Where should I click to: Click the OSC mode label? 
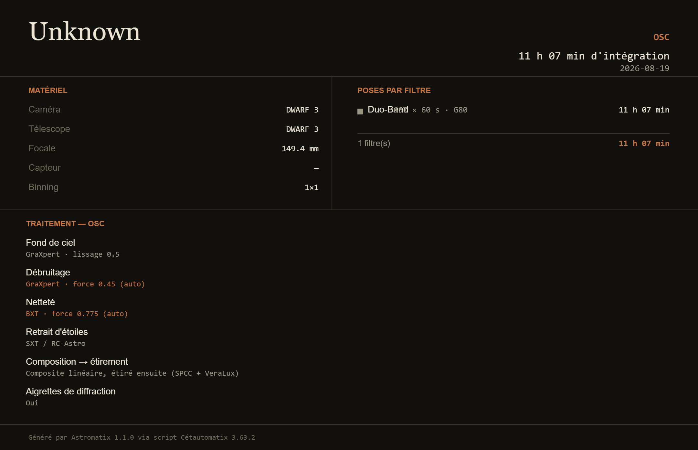click(661, 37)
